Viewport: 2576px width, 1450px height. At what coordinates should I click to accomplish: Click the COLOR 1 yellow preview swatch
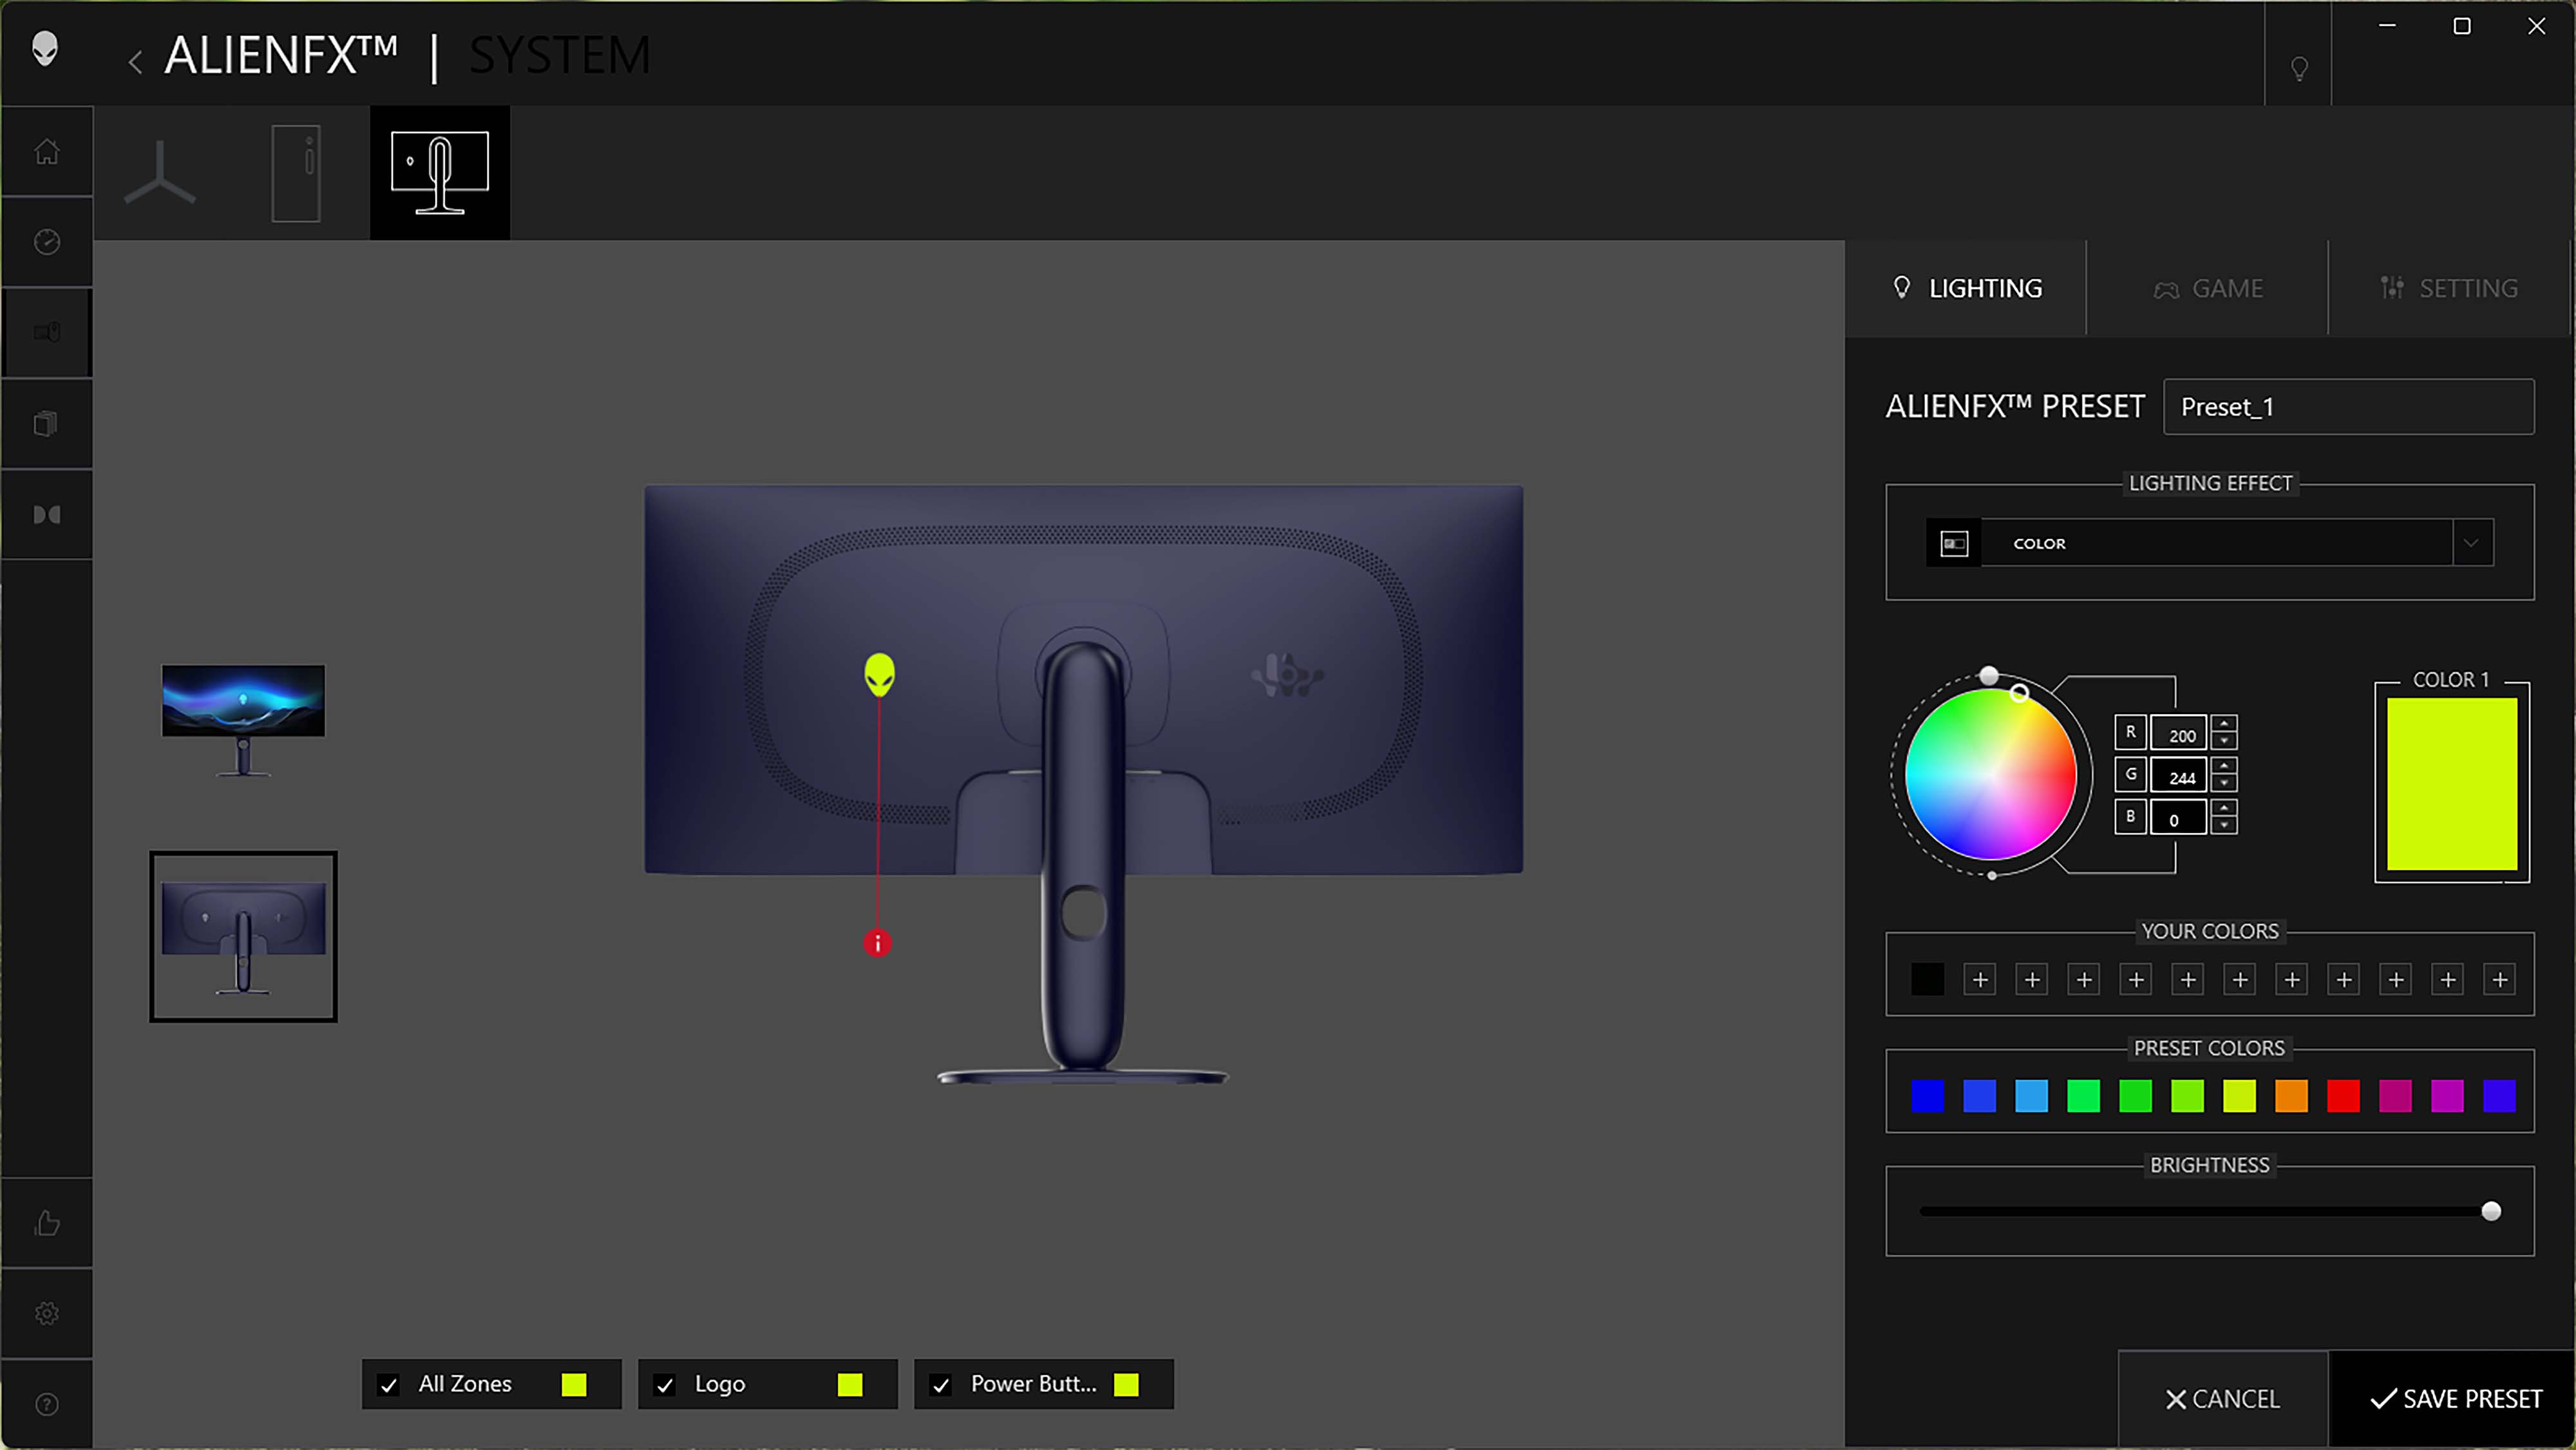2452,784
